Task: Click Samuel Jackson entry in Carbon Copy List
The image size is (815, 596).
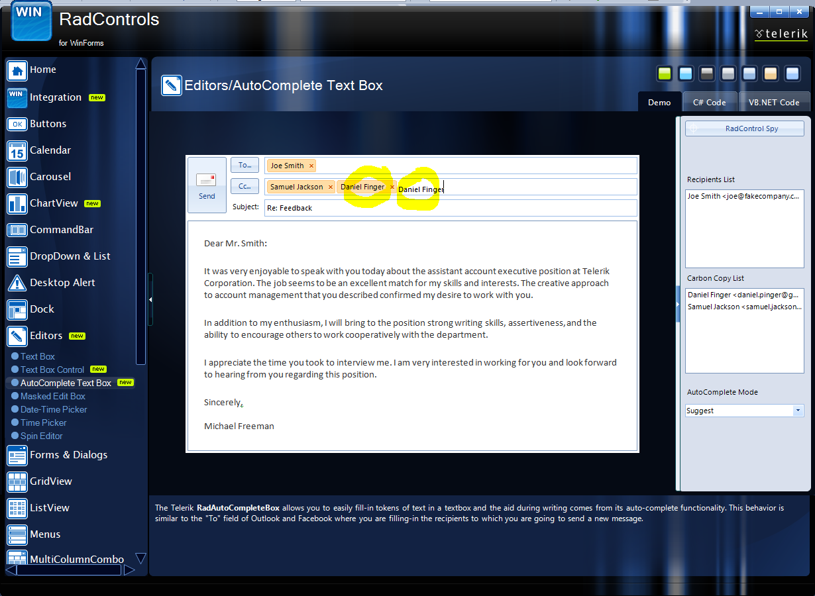Action: pos(743,307)
